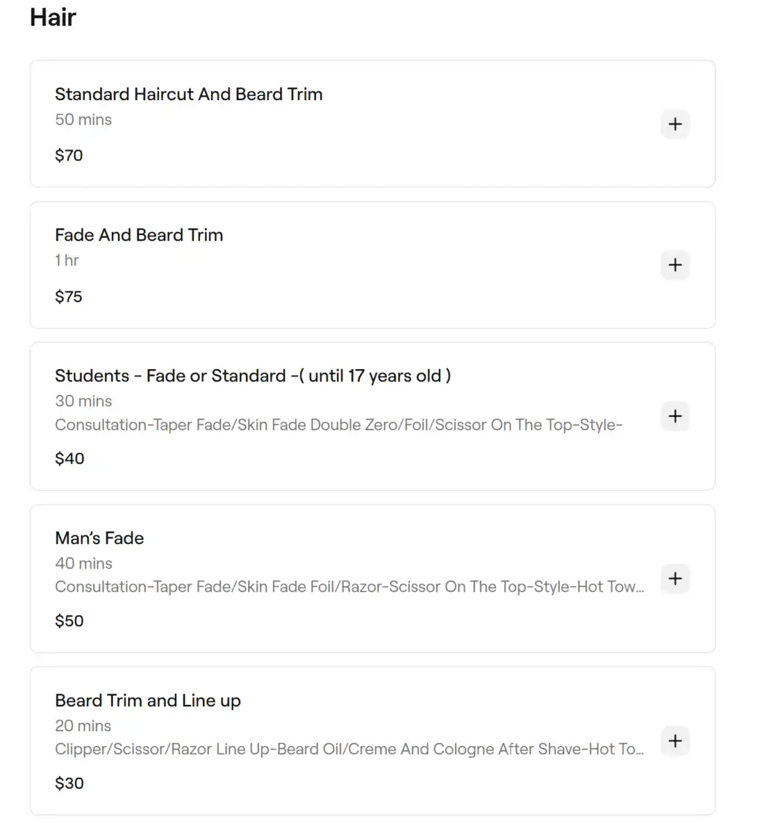769x823 pixels.
Task: Select Beard Trim and Line up title
Action: 147,700
